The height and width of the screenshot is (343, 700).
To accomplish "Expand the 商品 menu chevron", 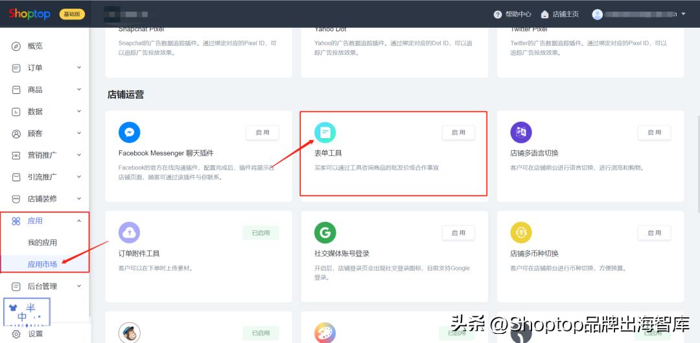I will click(79, 90).
